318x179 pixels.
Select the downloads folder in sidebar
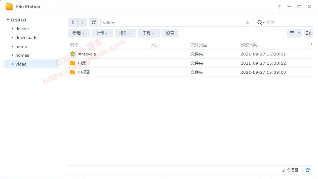click(26, 38)
